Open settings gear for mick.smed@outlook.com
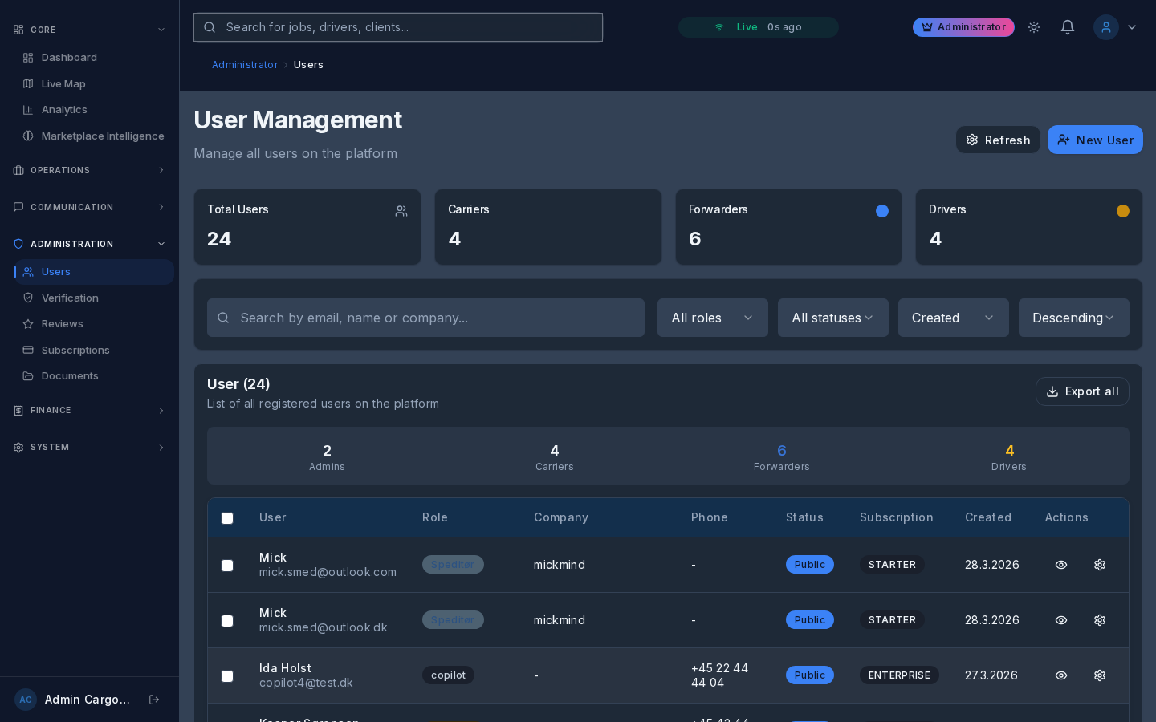The width and height of the screenshot is (1156, 722). (x=1100, y=565)
